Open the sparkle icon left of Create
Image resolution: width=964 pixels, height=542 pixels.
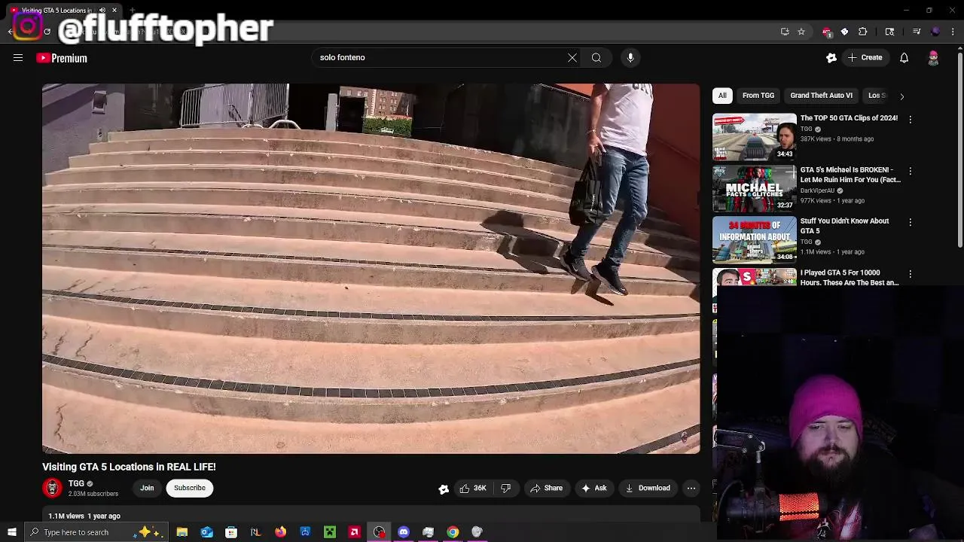point(831,58)
